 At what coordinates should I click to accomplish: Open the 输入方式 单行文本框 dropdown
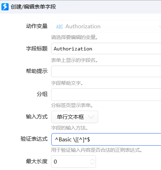75,117
